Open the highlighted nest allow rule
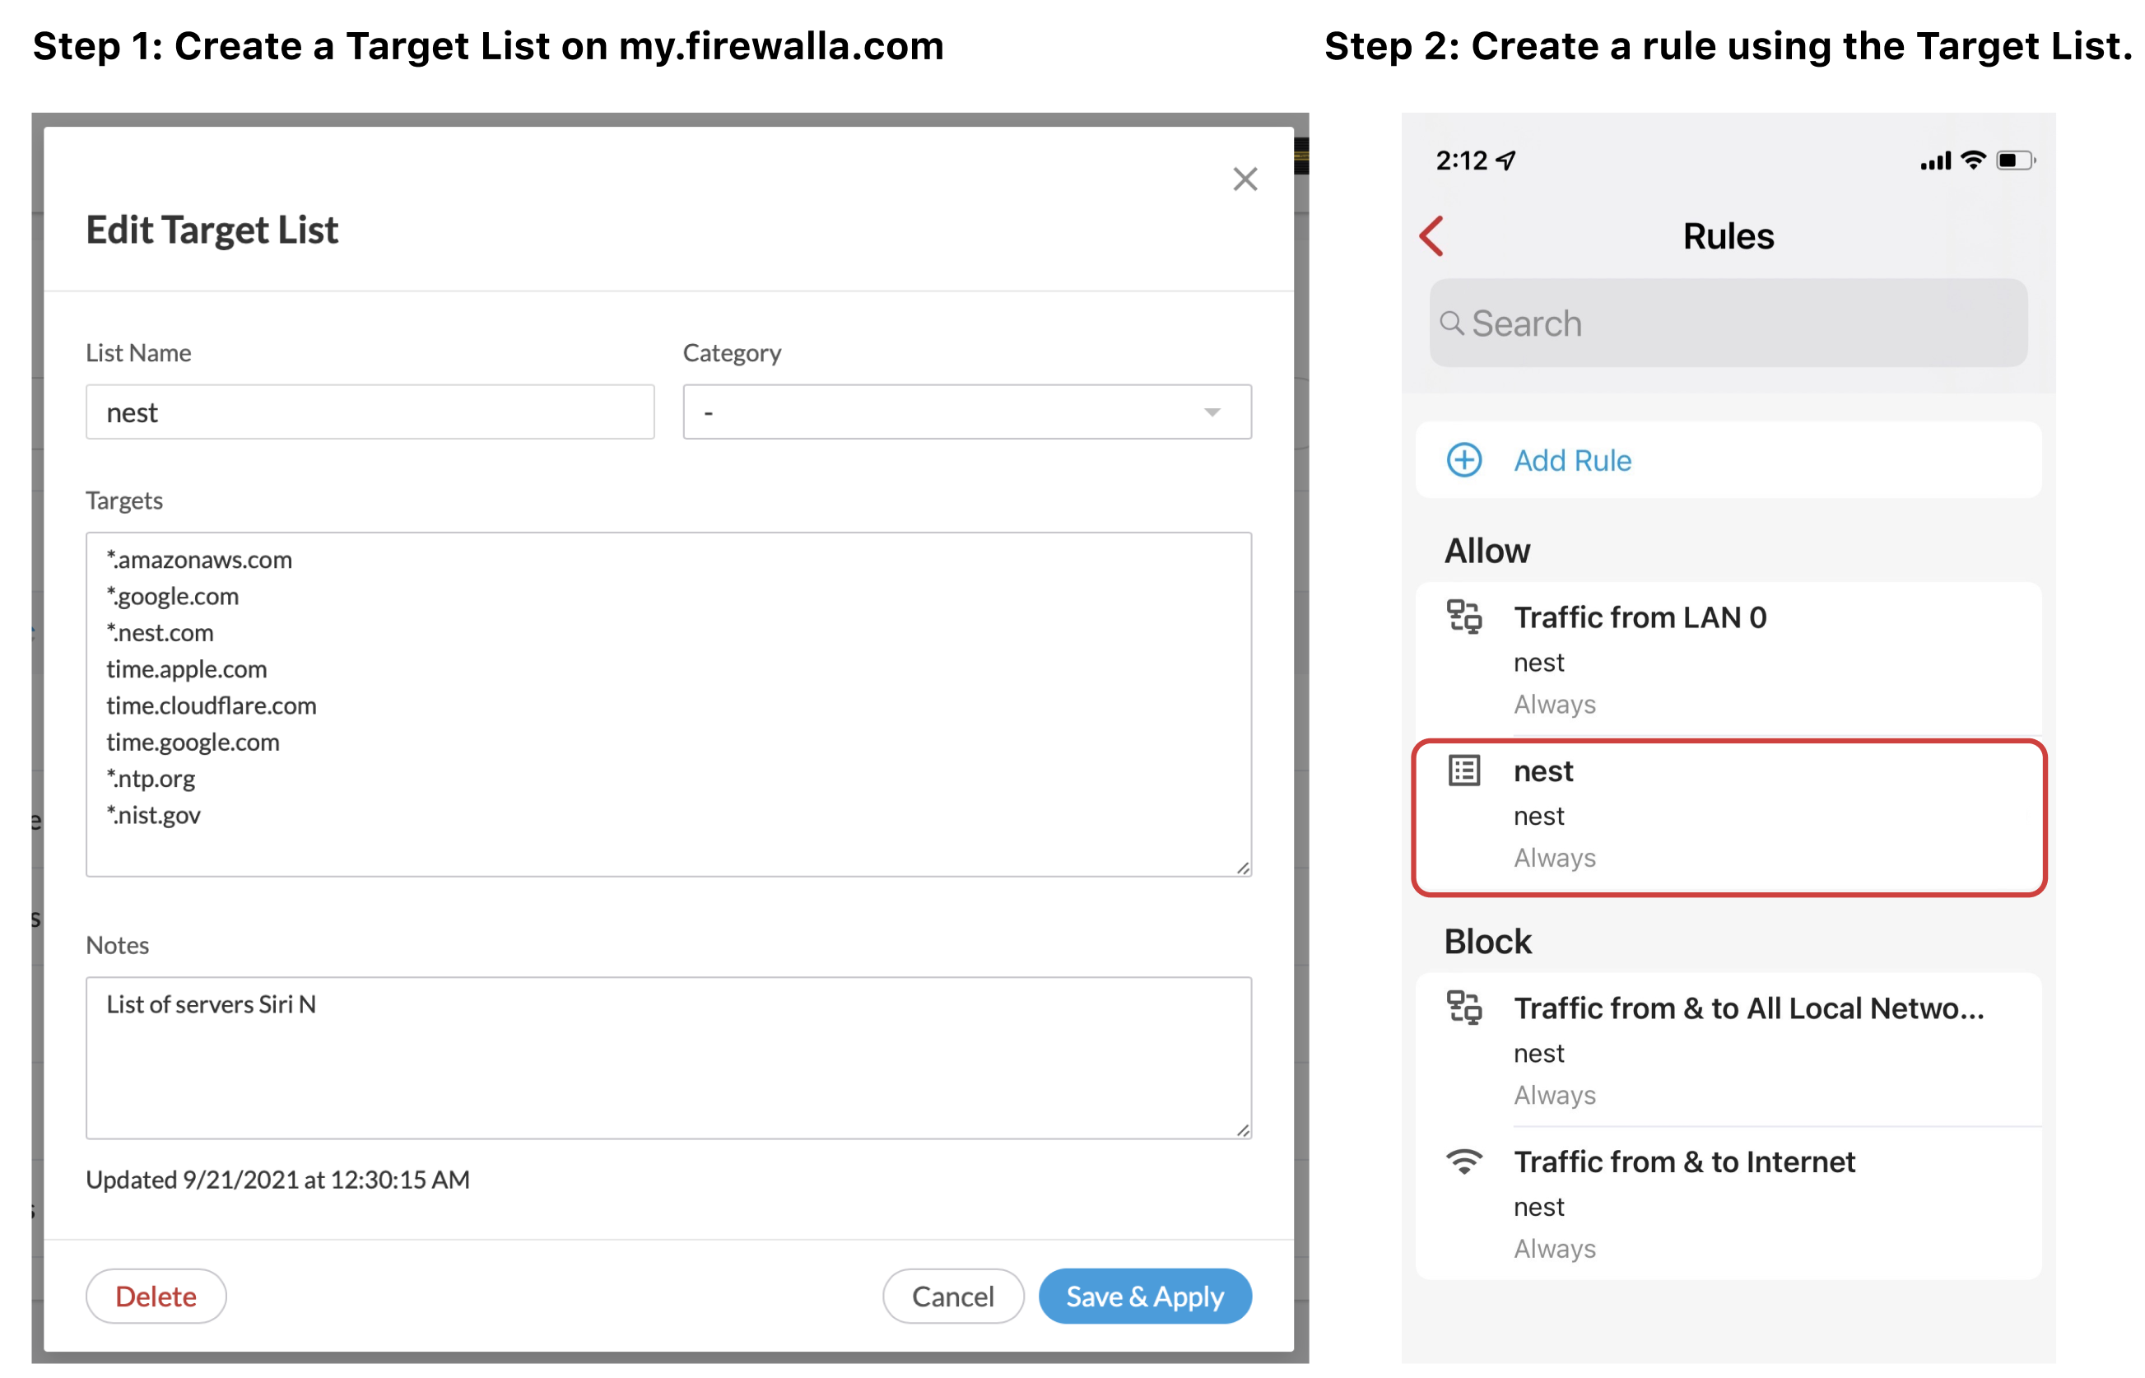 click(x=1729, y=817)
